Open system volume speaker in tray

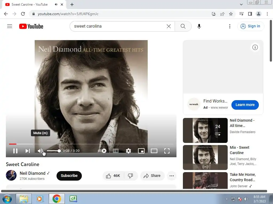point(246,199)
